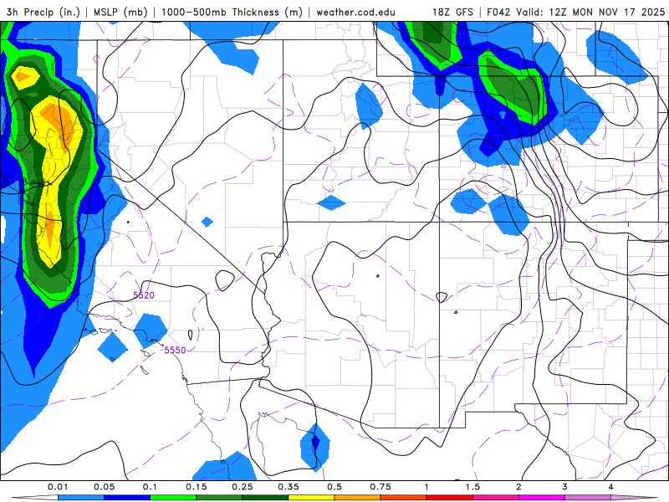Click the '0.5' legend value
This screenshot has height=502, width=669.
pos(334,487)
